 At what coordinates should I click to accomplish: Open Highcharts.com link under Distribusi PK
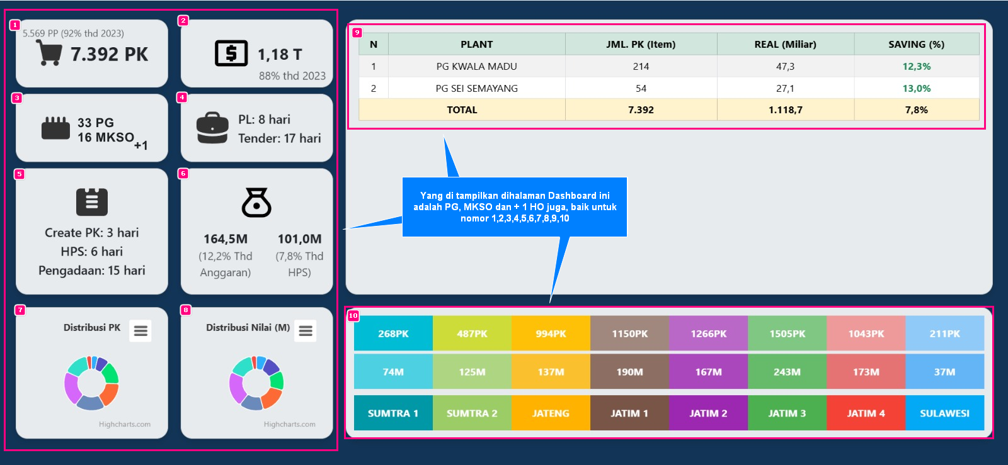(125, 424)
